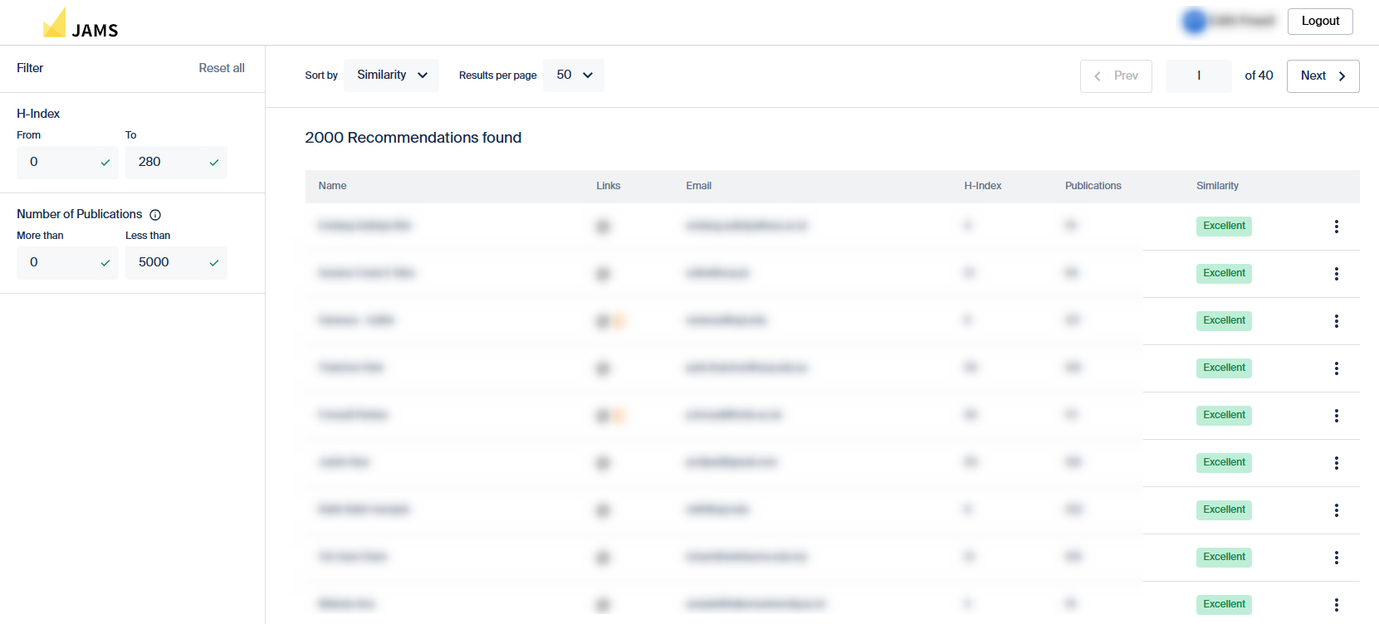Click the H-Index column header
This screenshot has height=624, width=1379.
982,186
